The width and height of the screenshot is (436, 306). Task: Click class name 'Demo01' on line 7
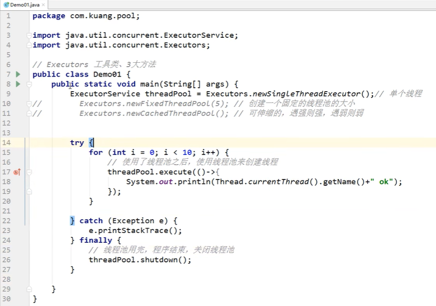(107, 74)
